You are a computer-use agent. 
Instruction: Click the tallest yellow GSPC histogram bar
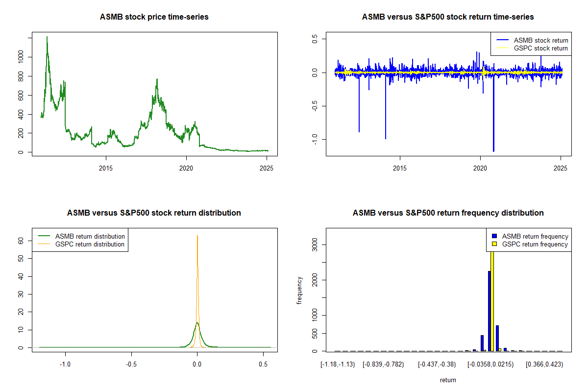(492, 299)
